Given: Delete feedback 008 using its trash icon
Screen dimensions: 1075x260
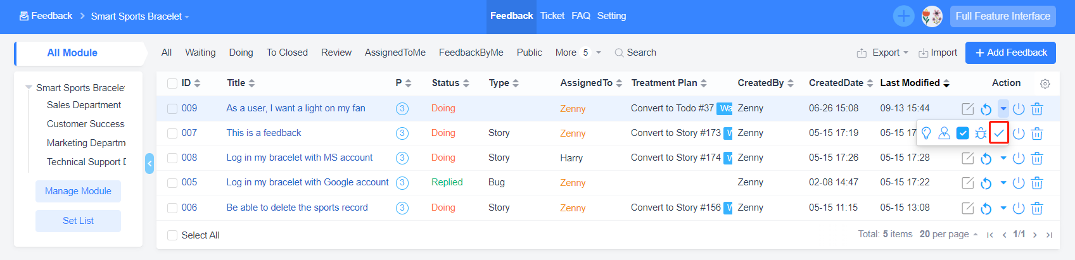Looking at the screenshot, I should pos(1037,158).
